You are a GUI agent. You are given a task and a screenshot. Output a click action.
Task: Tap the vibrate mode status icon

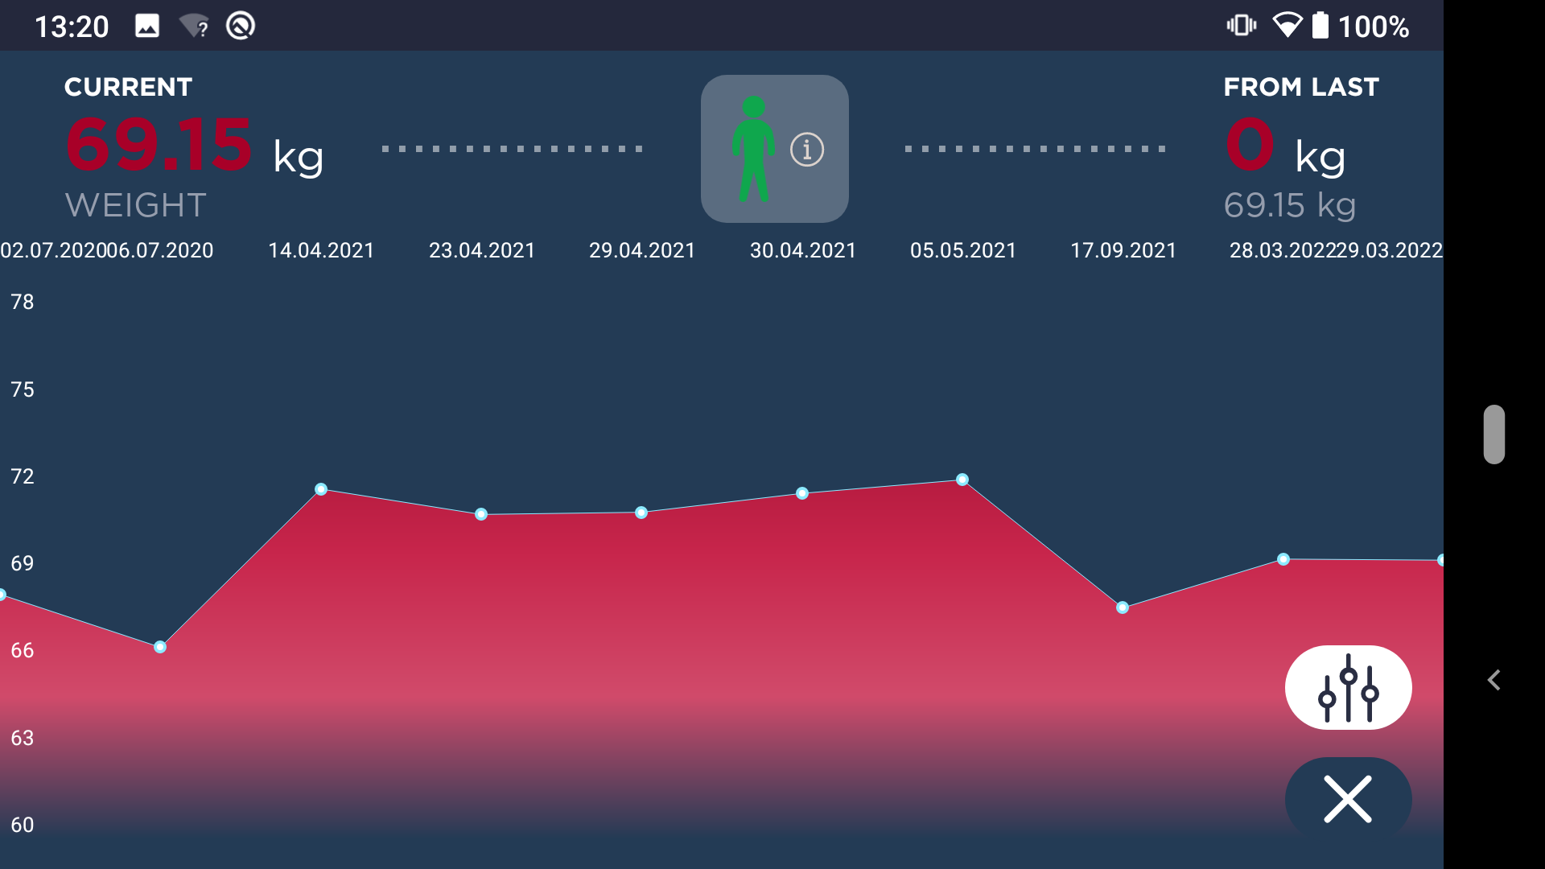(x=1241, y=26)
